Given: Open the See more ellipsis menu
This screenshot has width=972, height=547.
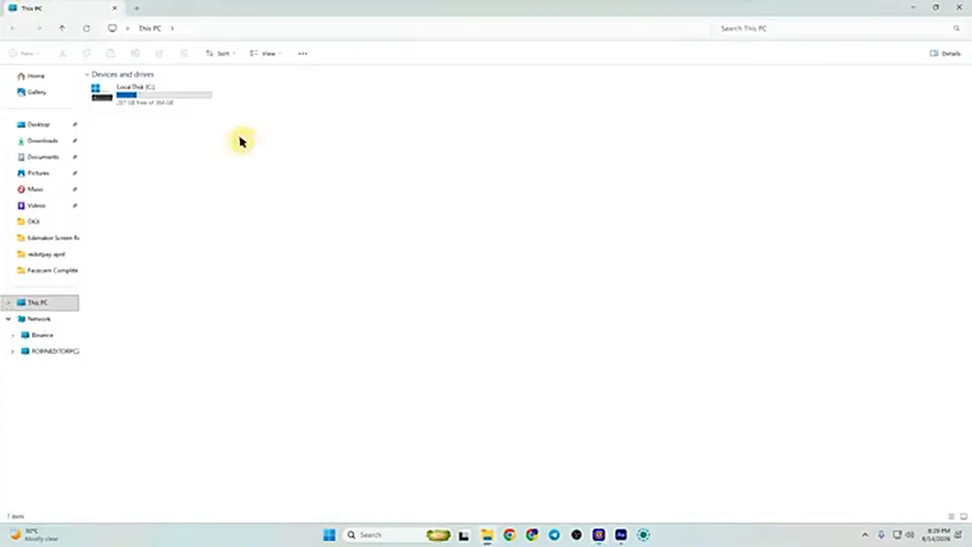Looking at the screenshot, I should pos(302,53).
